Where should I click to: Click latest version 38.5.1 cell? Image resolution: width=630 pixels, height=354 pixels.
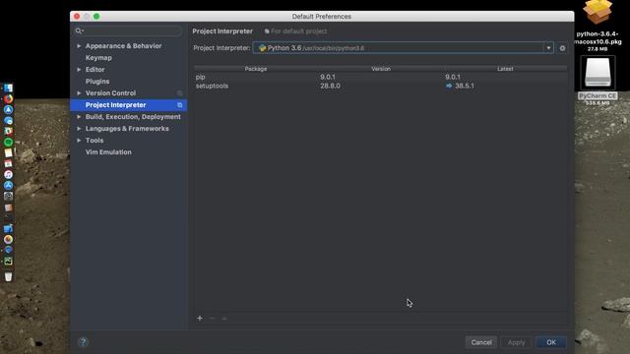click(465, 86)
